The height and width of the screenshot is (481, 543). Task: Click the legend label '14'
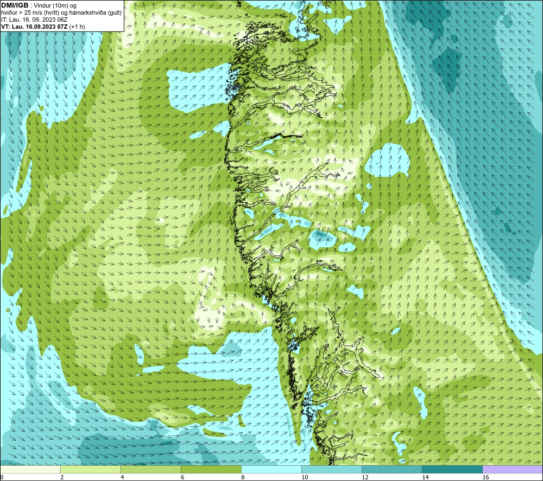tap(425, 478)
